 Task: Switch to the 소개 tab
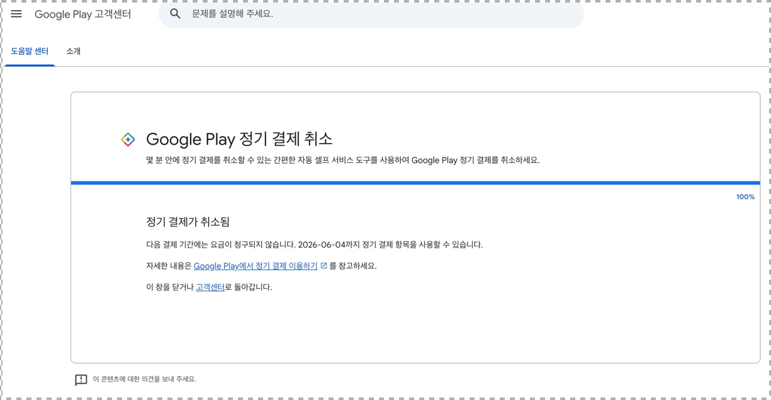(x=74, y=51)
